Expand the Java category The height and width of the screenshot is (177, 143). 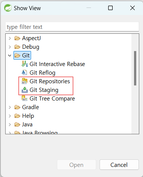(x=10, y=124)
